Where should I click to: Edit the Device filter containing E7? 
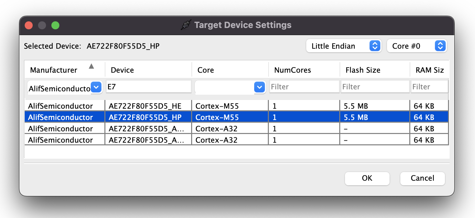(148, 86)
